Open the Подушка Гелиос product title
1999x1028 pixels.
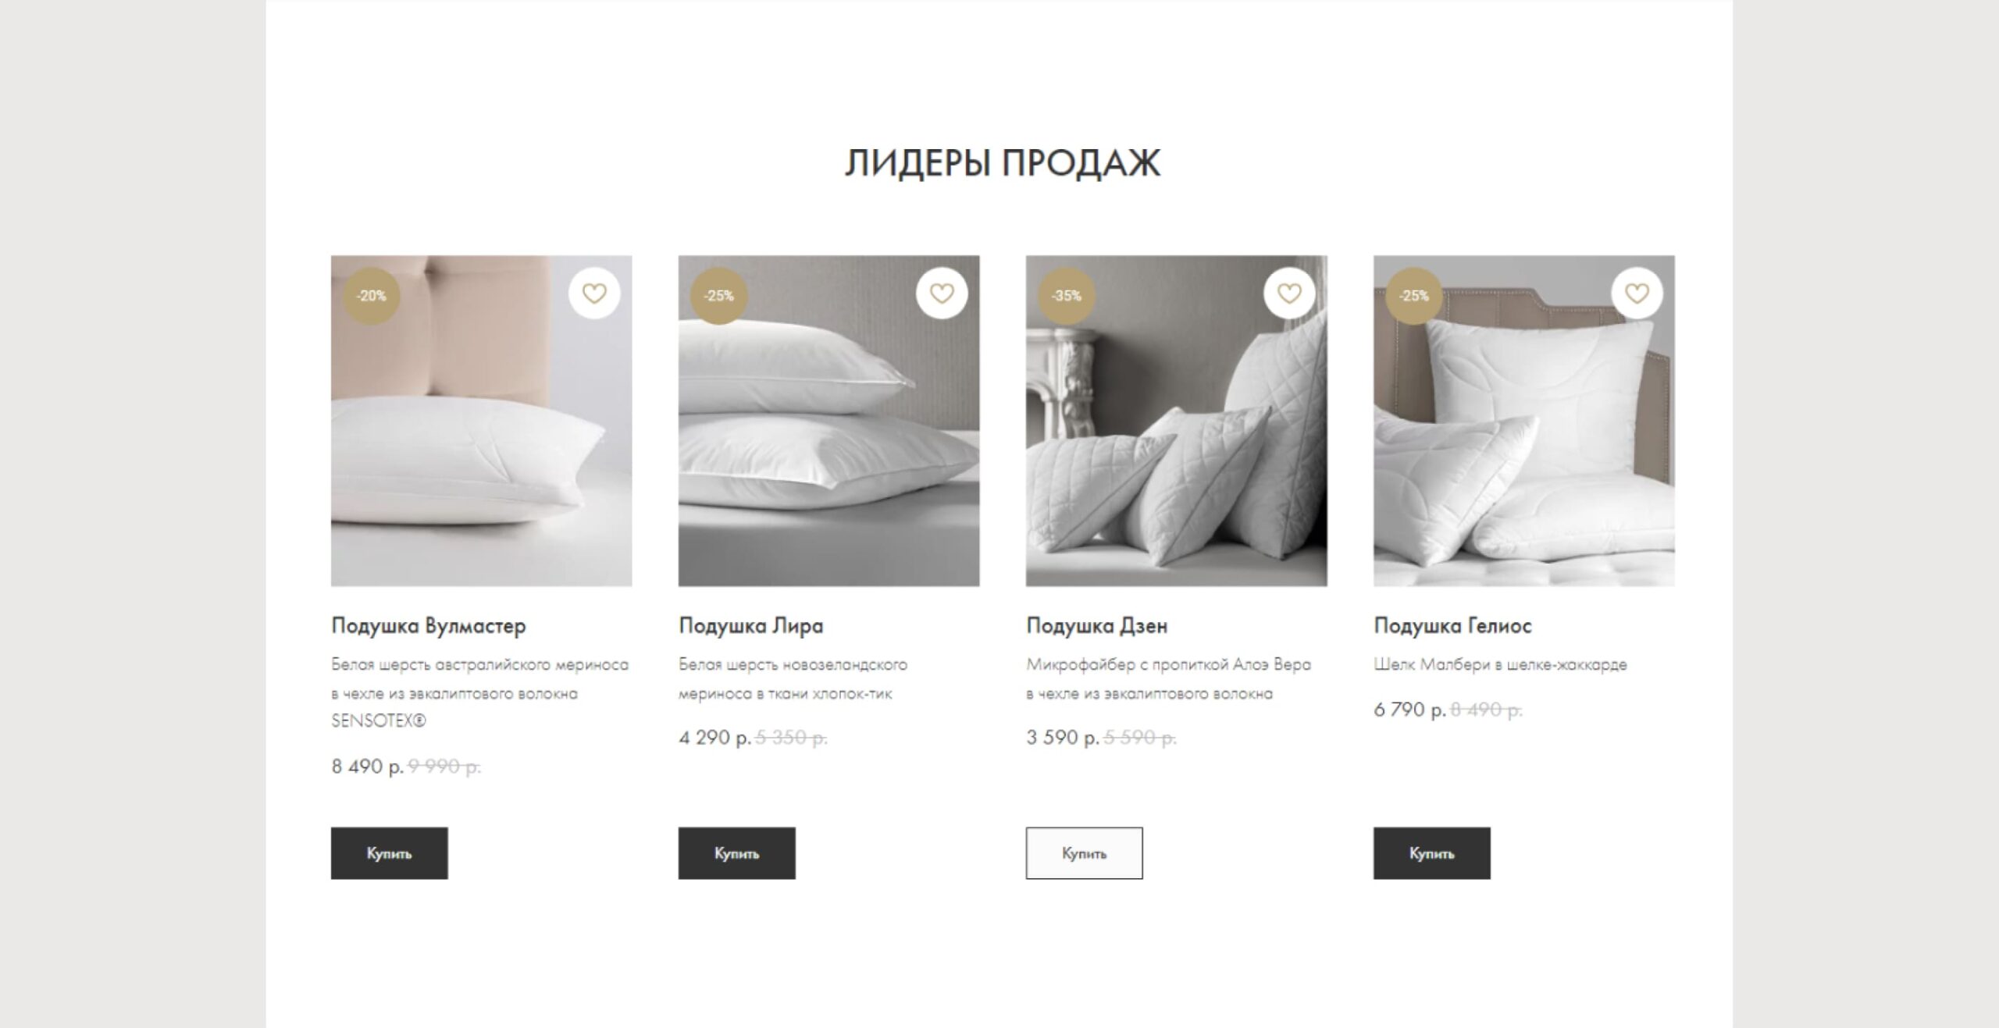click(x=1452, y=625)
